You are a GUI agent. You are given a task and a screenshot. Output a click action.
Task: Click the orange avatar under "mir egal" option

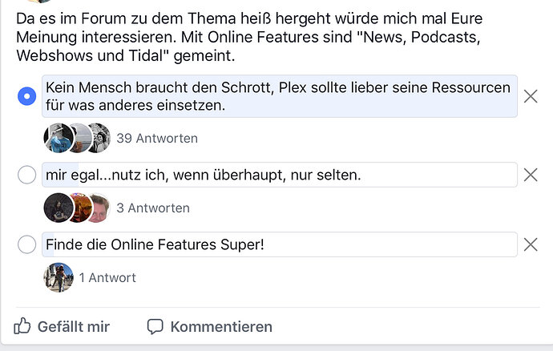coord(79,208)
